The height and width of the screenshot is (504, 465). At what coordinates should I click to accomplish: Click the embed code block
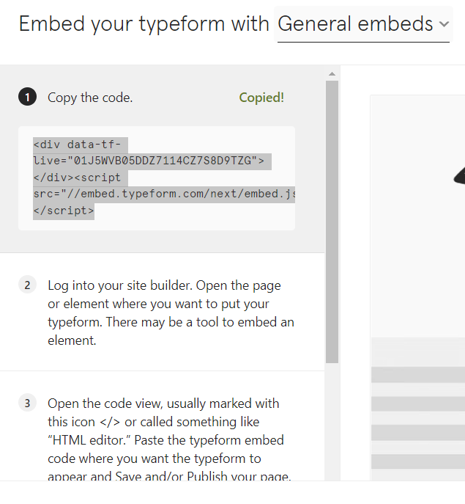[x=157, y=178]
